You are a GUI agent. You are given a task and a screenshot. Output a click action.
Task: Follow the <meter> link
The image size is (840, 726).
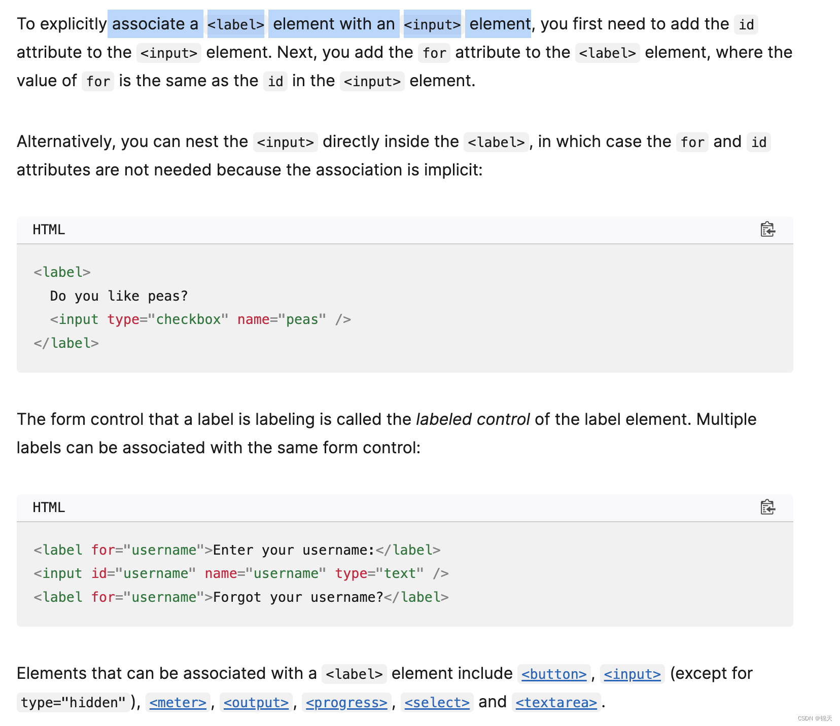point(178,702)
